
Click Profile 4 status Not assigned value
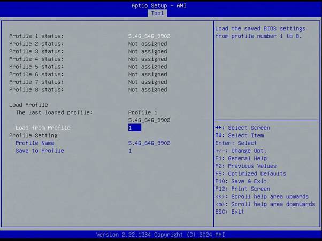[x=148, y=59]
